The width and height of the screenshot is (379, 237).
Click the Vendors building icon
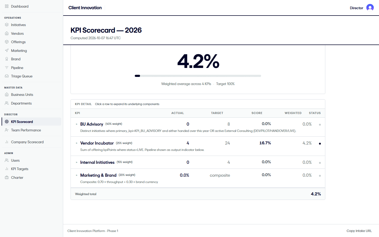pos(7,33)
